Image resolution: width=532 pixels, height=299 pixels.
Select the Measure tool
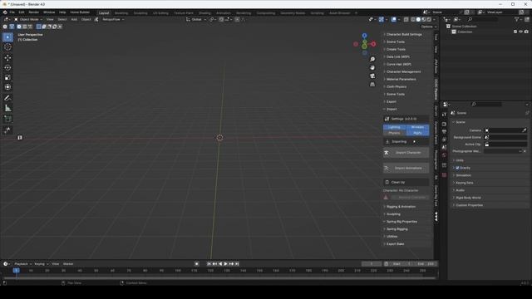[x=7, y=108]
